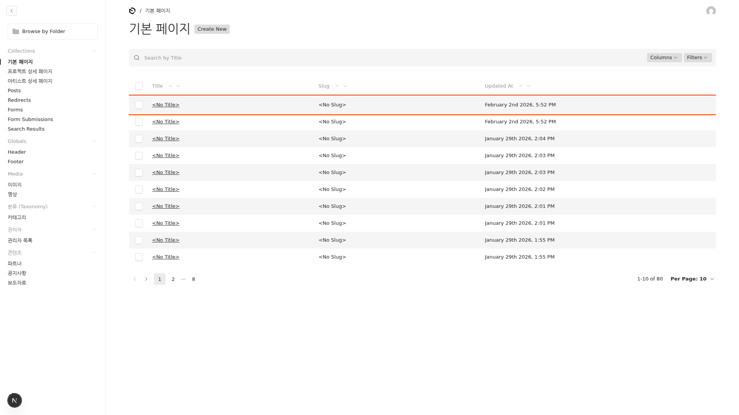Open the user account avatar
This screenshot has height=415, width=739.
pyautogui.click(x=711, y=11)
